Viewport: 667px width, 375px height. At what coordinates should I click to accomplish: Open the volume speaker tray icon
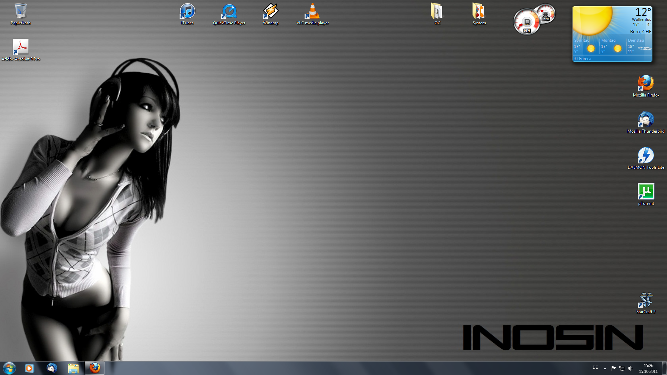coord(631,368)
